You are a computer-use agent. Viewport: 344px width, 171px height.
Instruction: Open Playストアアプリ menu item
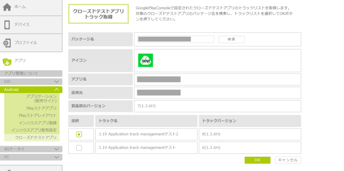tap(41, 108)
